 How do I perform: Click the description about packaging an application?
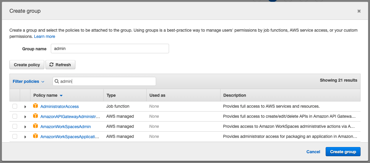coord(290,136)
